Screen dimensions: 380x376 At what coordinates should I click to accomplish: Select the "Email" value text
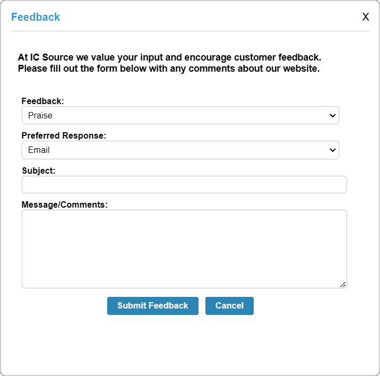(39, 150)
